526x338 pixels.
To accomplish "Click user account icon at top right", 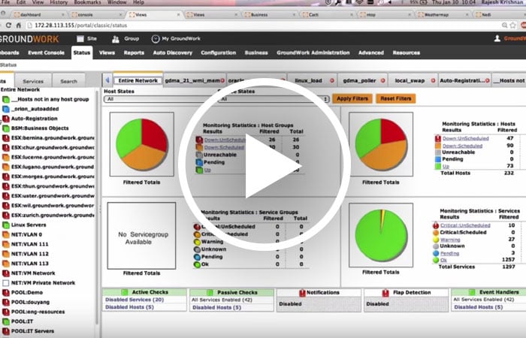I will click(x=497, y=38).
